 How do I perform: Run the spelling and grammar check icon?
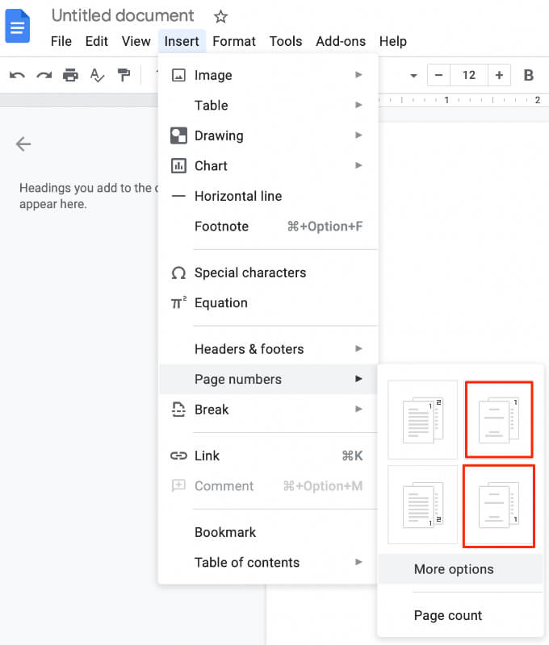(x=97, y=76)
